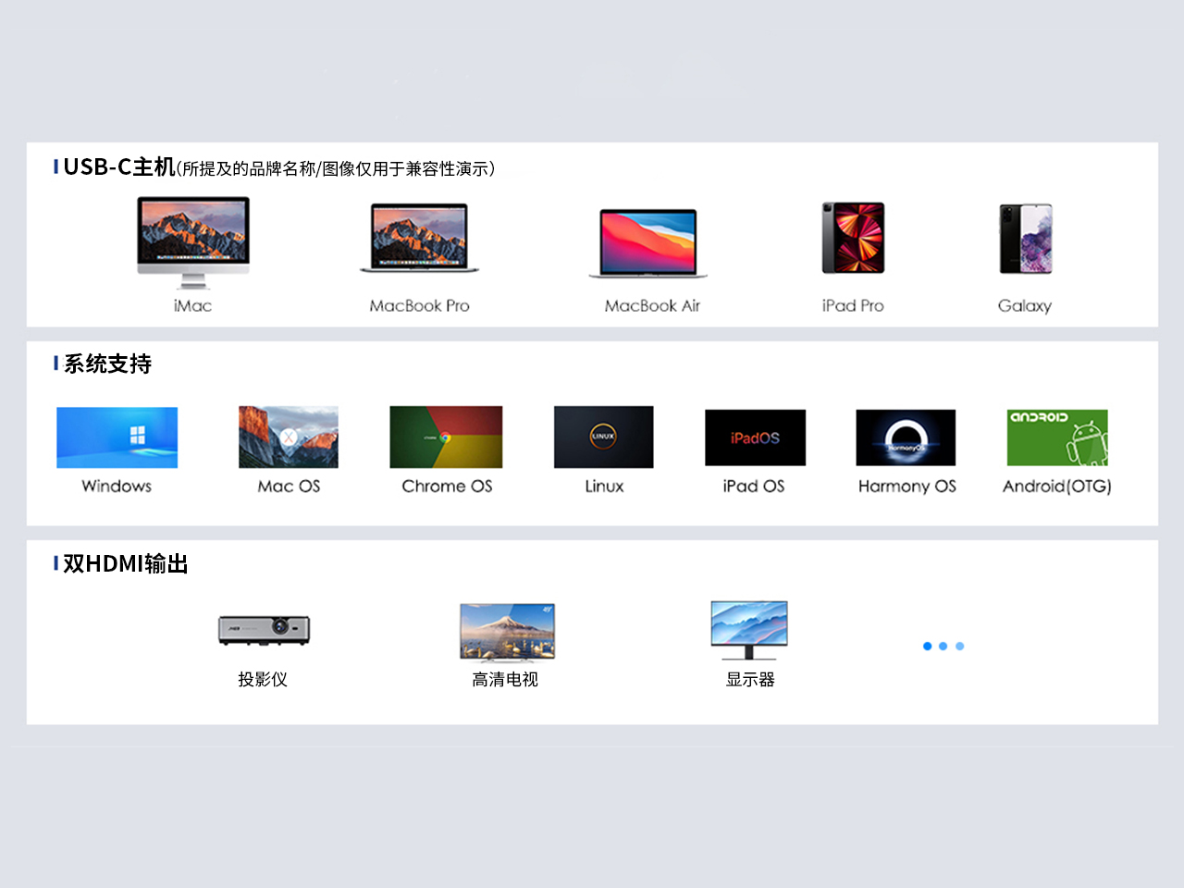The width and height of the screenshot is (1184, 888).
Task: Select the iPad Pro tablet image
Action: pyautogui.click(x=853, y=238)
